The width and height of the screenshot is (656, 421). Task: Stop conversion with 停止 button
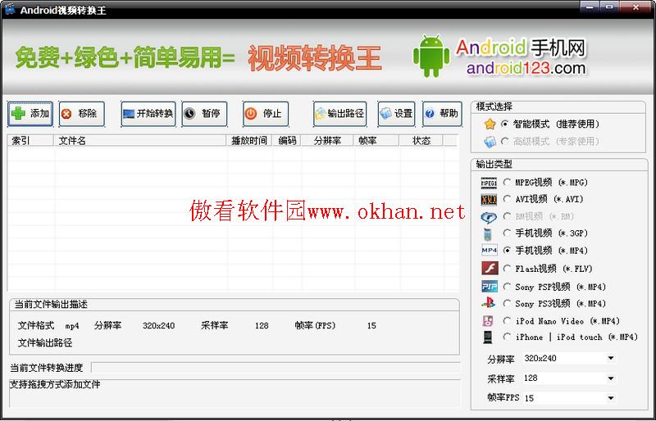(x=266, y=114)
